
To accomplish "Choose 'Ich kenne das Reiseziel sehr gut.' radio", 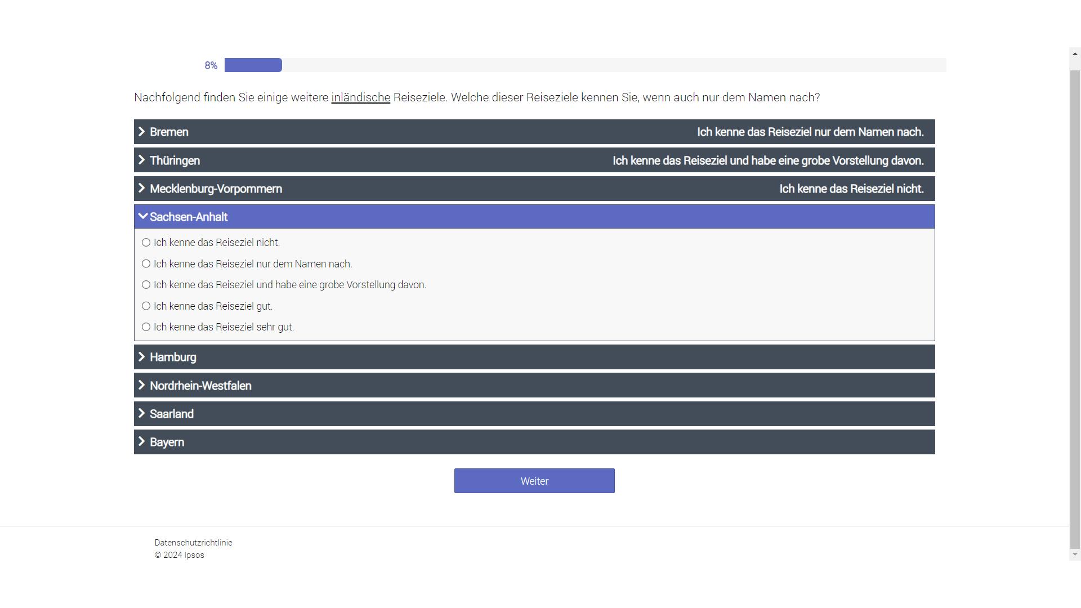I will (146, 327).
